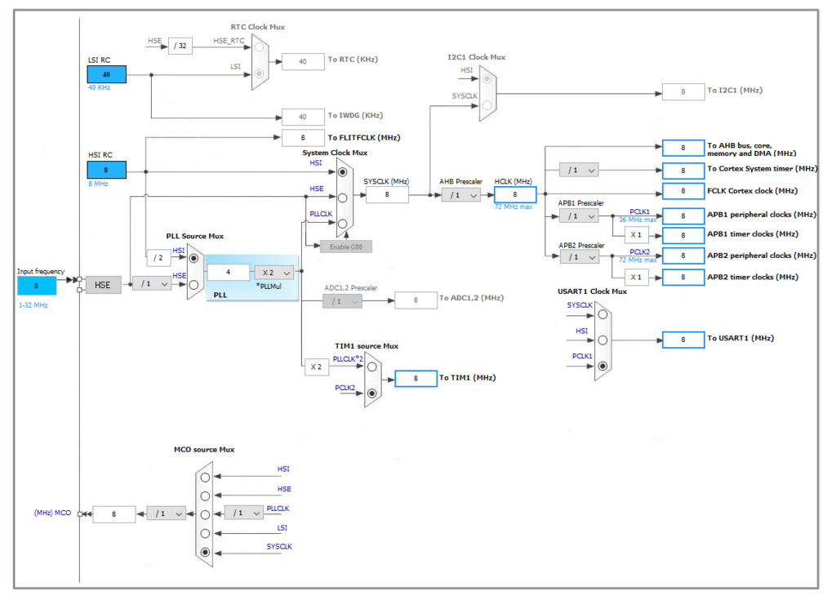Select LSI in the RTC Clock Mux
836x600 pixels.
(x=258, y=73)
